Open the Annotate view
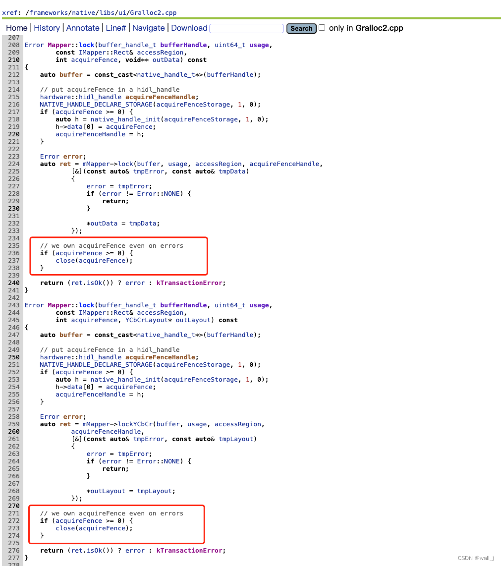The width and height of the screenshot is (501, 566). tap(82, 28)
